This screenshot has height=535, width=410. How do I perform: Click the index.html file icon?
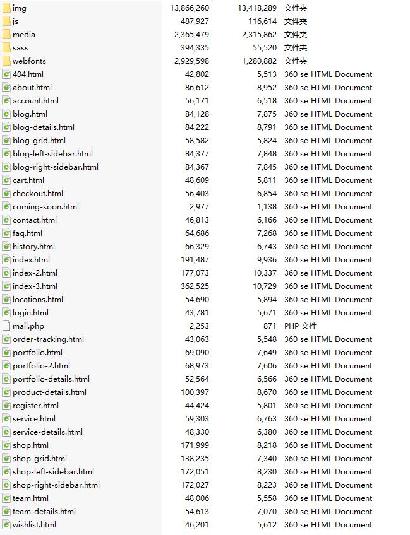click(x=6, y=260)
